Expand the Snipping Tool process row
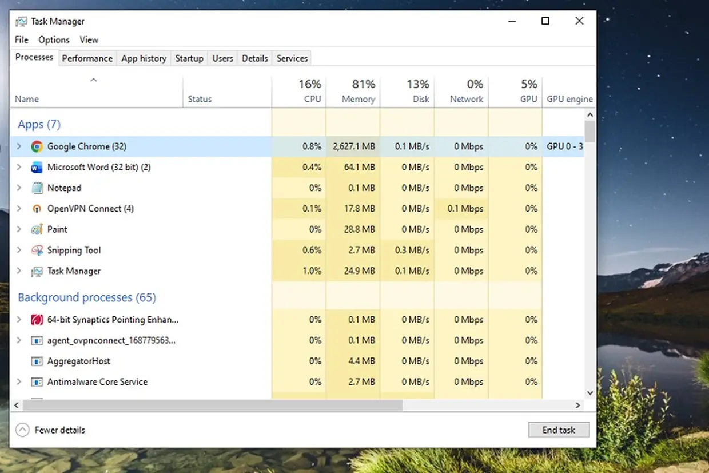Screen dimensions: 709x473 tap(19, 251)
